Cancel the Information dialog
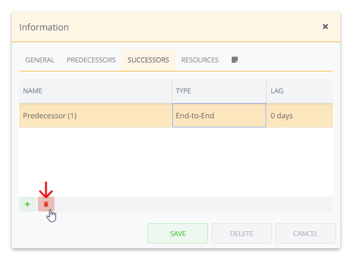The image size is (352, 260). tap(306, 233)
